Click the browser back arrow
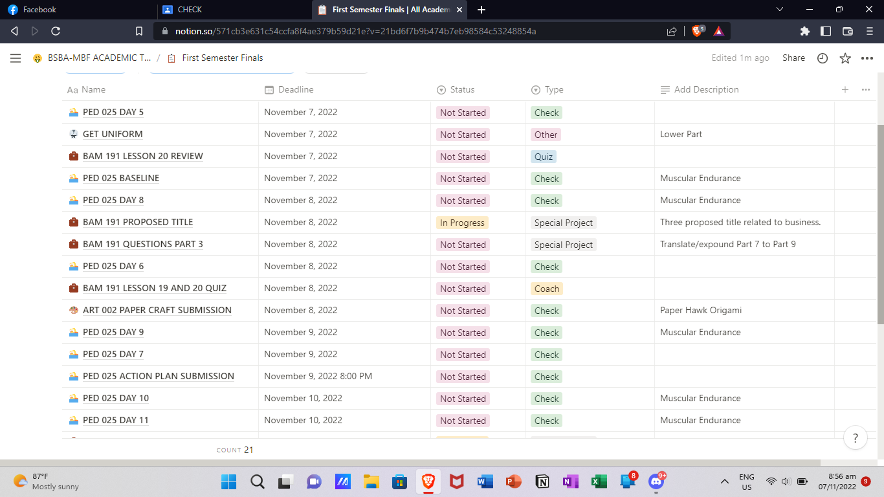The width and height of the screenshot is (884, 497). 14,31
